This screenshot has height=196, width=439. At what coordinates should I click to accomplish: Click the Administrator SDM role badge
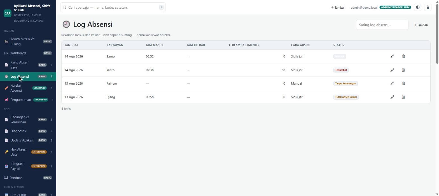(x=395, y=8)
